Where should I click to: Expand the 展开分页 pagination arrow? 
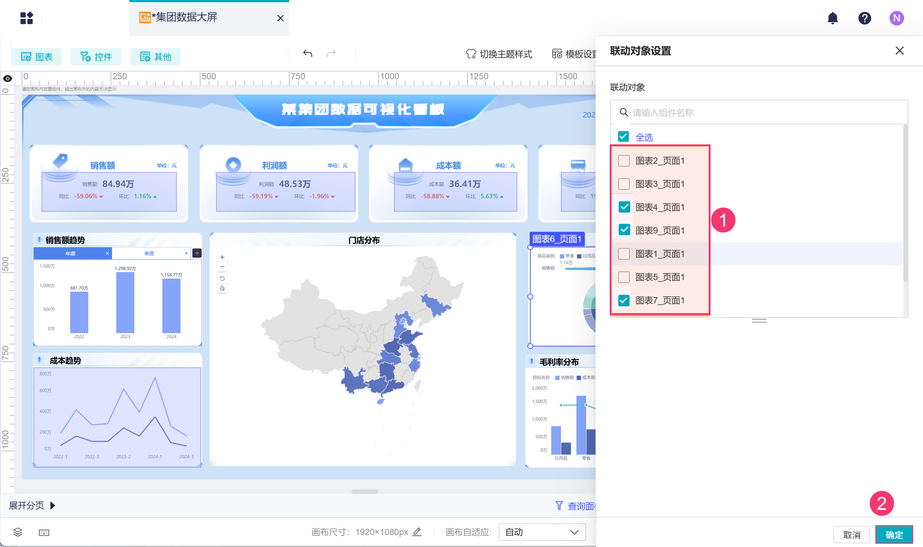53,505
